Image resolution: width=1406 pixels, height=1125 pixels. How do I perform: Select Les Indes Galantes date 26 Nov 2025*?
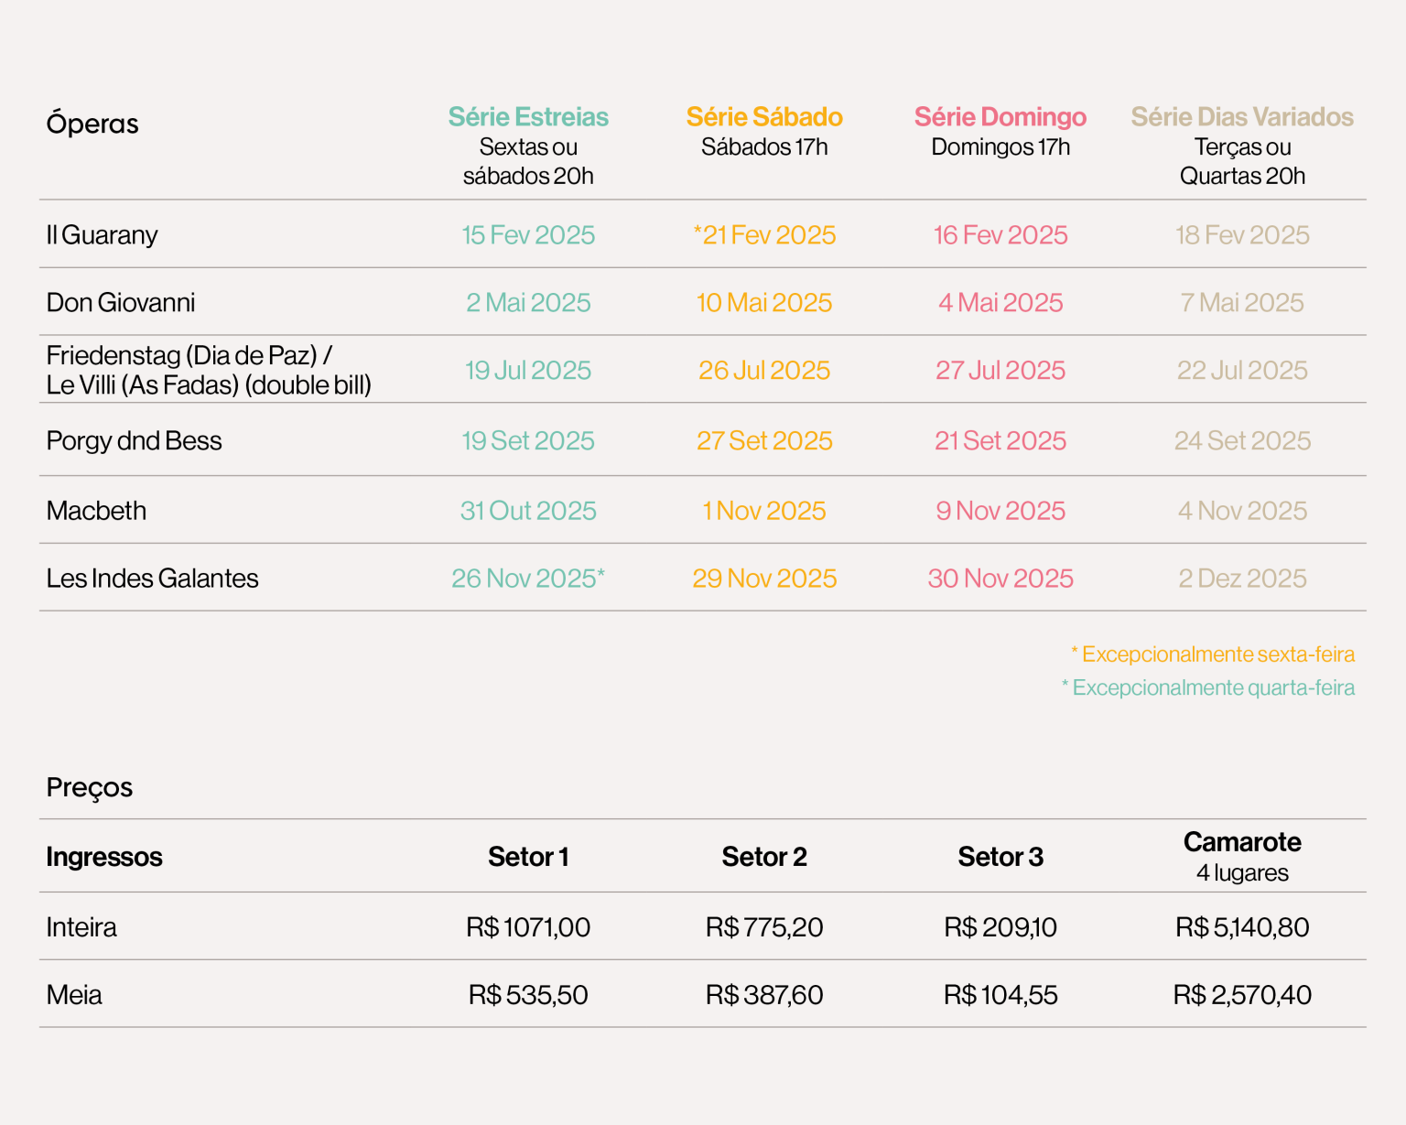click(528, 579)
